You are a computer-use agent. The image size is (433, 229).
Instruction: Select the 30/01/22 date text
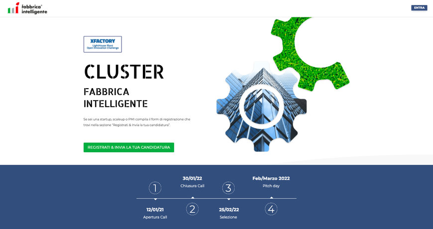193,178
